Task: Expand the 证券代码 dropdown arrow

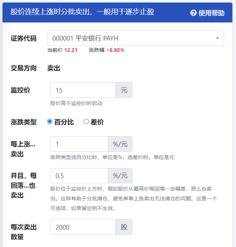Action: 217,38
